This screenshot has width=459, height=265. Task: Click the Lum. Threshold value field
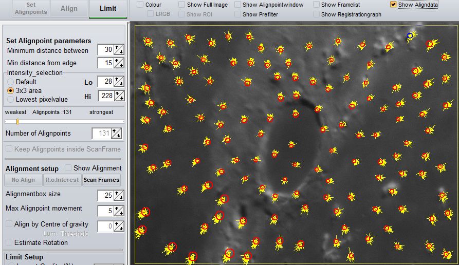(105, 226)
